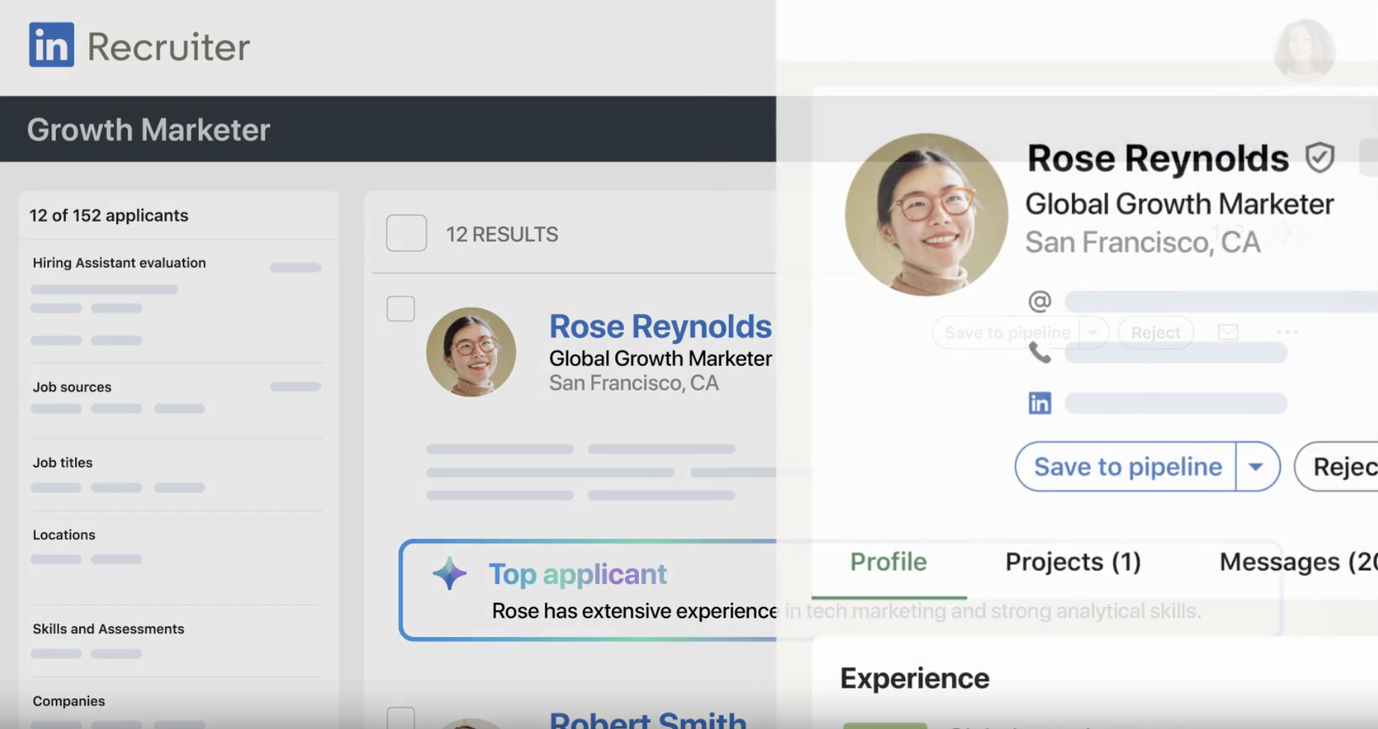
Task: Click the Growth Marketer job title header
Action: click(x=149, y=130)
